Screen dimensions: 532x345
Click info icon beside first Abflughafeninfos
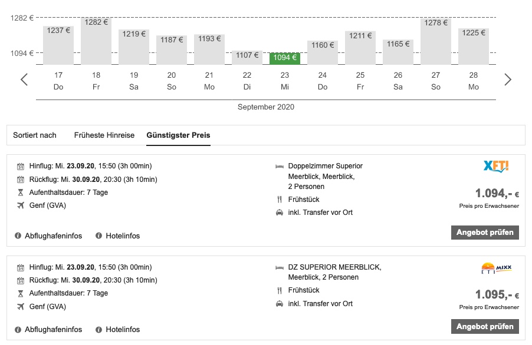(18, 236)
